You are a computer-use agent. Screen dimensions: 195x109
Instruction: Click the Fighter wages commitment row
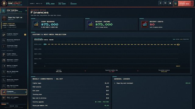coord(71,83)
